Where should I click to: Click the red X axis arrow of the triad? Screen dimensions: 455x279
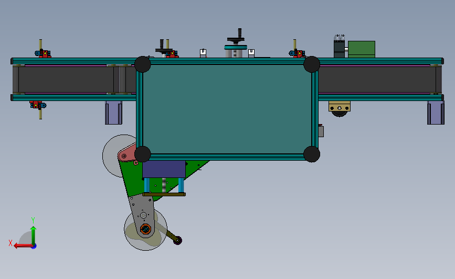tap(23, 245)
